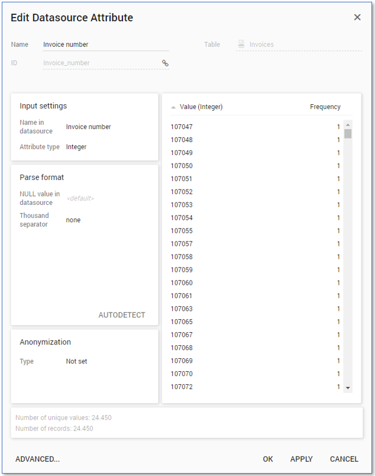The width and height of the screenshot is (375, 476).
Task: Open Anonymization Type Not set option
Action: tap(76, 361)
